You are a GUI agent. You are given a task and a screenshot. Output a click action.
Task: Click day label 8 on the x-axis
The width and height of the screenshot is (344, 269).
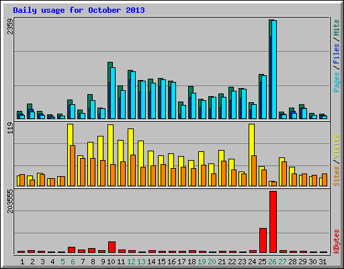[x=93, y=262]
